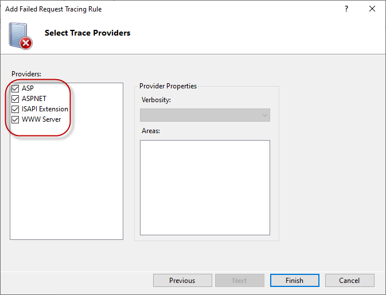
Task: Select the ASP provider label
Action: coord(28,89)
